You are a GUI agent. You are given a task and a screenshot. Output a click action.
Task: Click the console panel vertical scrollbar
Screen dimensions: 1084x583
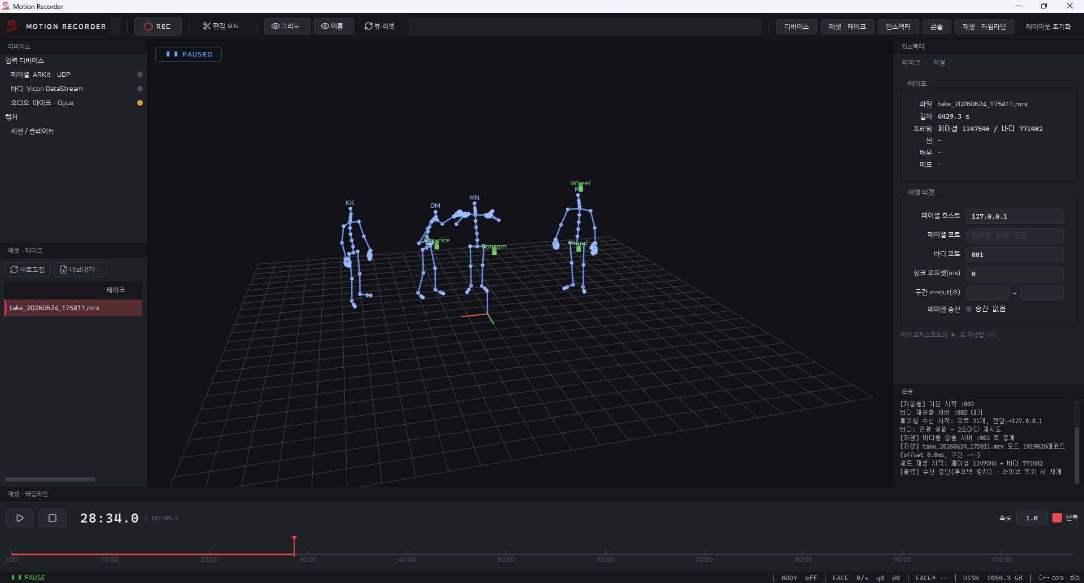click(1077, 456)
